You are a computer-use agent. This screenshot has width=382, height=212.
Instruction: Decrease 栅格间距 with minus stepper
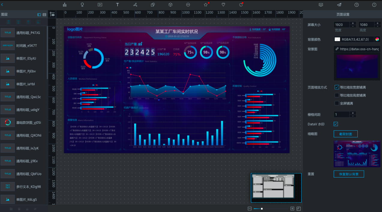353,116
